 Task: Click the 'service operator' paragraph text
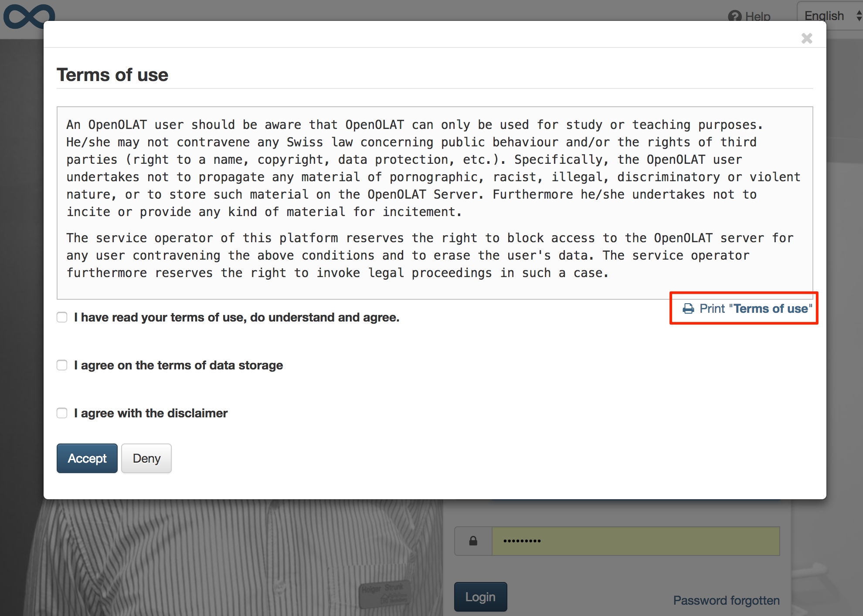coord(430,255)
